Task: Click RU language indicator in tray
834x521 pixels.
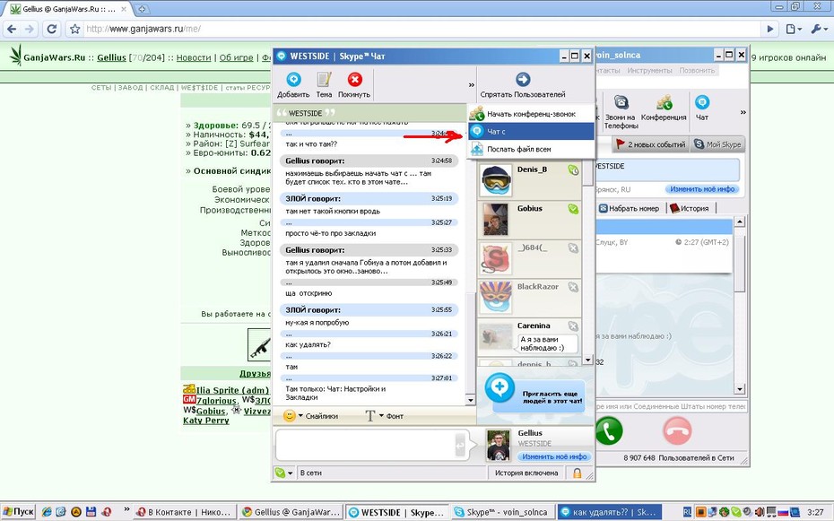Action: pyautogui.click(x=687, y=512)
